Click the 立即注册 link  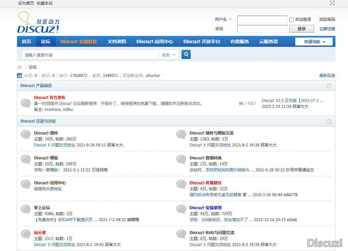click(327, 28)
